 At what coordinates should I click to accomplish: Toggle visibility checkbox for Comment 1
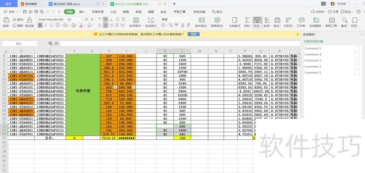point(357,72)
